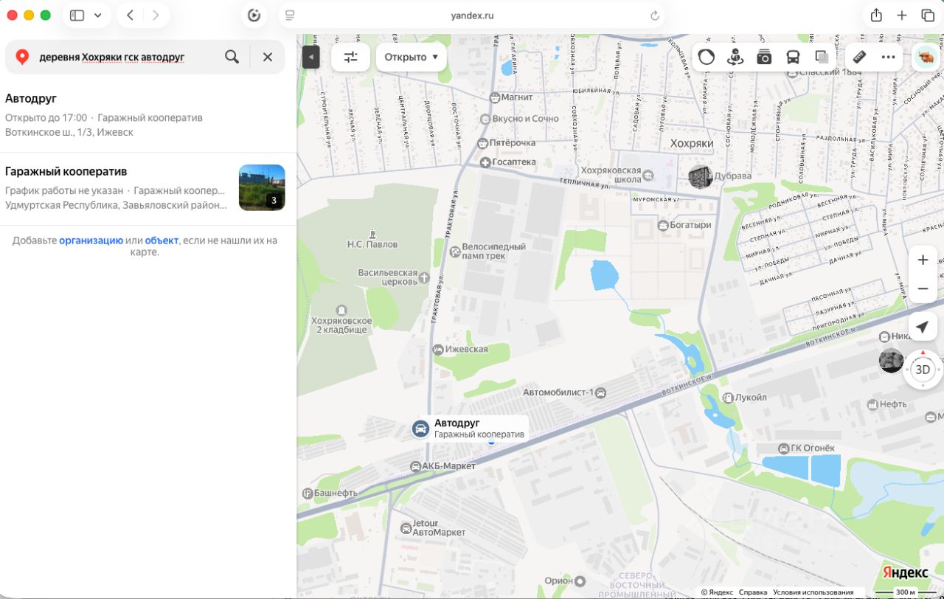Select the Автодруг marker on map
This screenshot has width=944, height=599.
(x=420, y=429)
